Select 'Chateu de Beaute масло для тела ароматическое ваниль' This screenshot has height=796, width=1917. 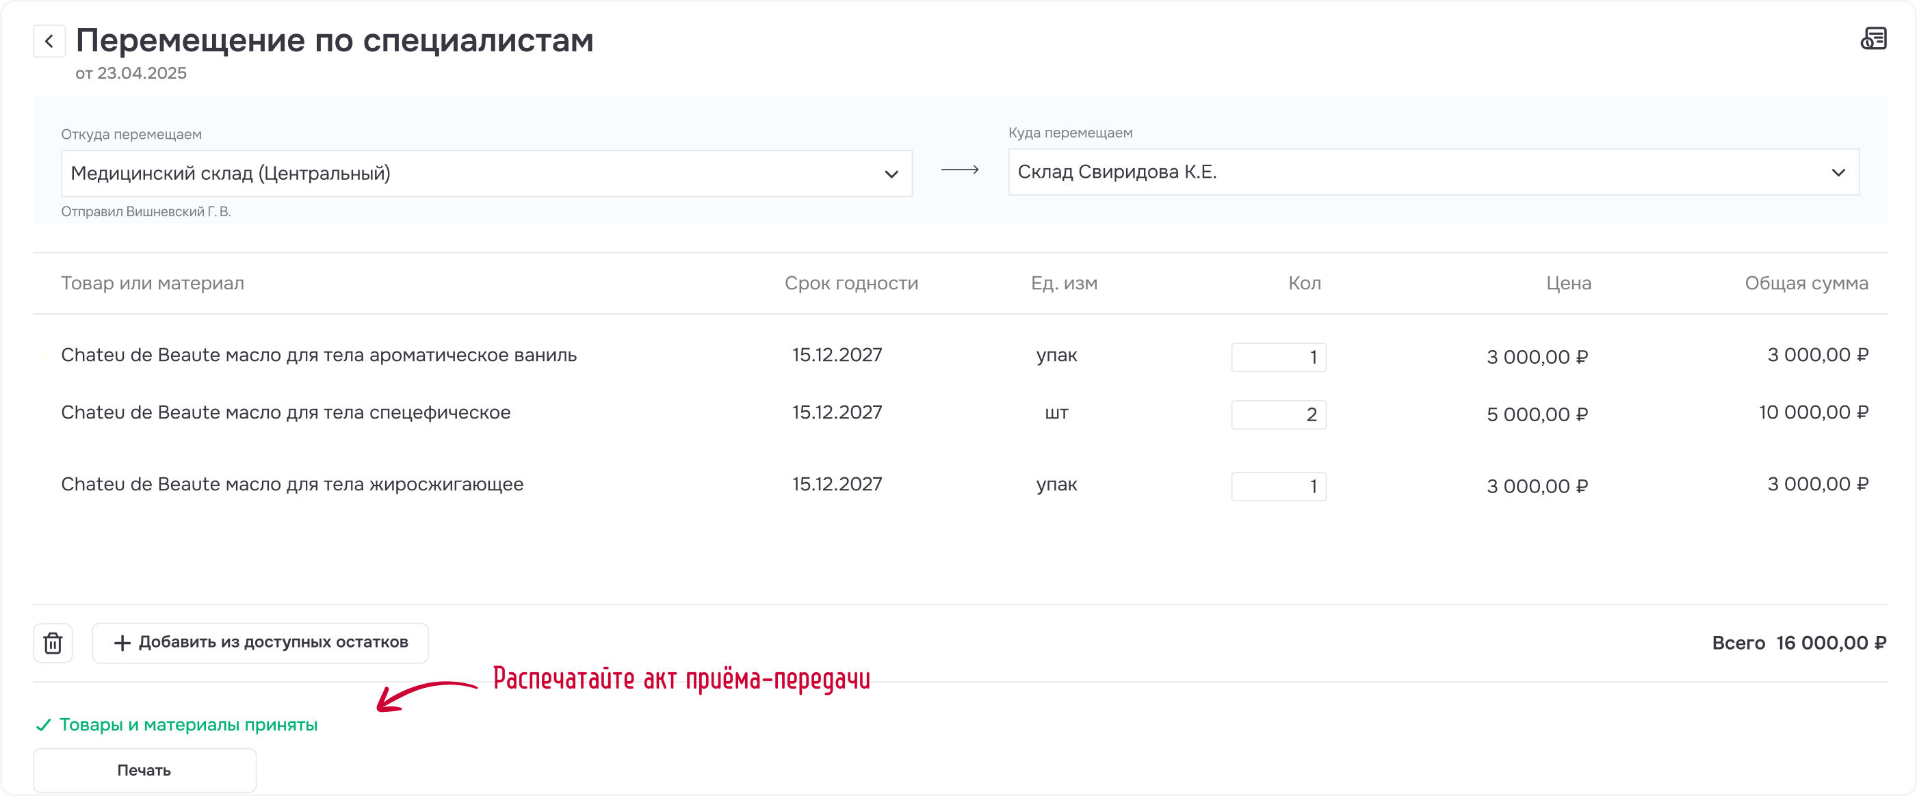point(319,355)
